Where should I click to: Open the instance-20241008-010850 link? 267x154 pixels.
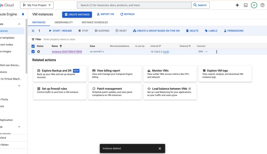click(67, 51)
